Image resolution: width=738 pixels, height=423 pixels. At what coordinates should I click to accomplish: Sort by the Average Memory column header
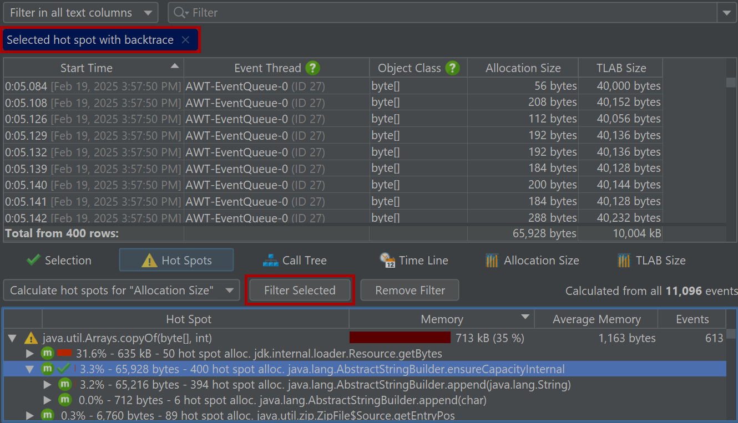pyautogui.click(x=597, y=319)
